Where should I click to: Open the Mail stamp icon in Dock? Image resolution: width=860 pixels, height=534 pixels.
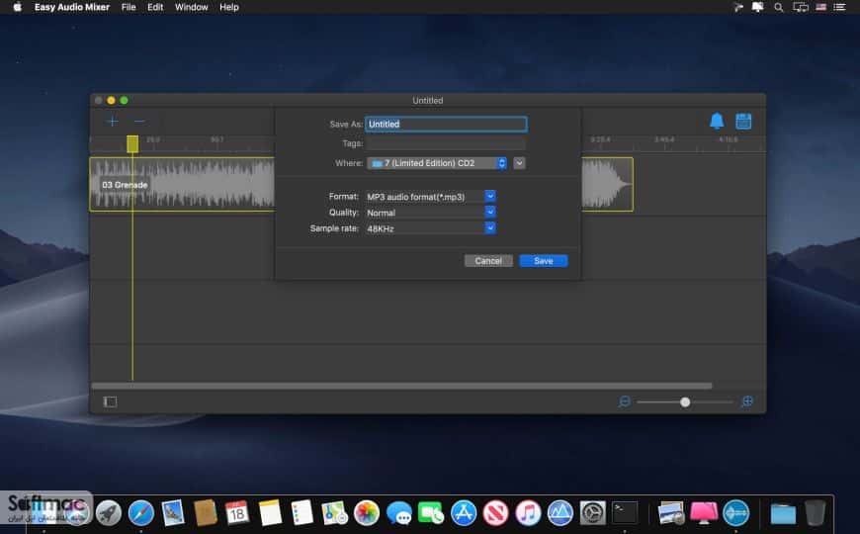173,513
